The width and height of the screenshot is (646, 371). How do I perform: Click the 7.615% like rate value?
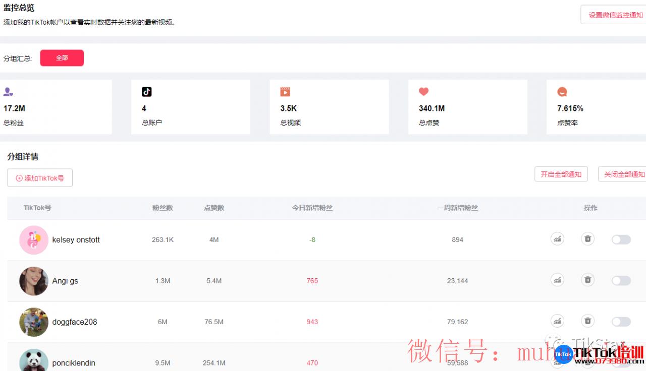click(x=570, y=108)
